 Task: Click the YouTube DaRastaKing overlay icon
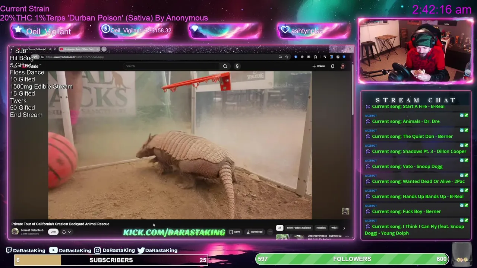click(53, 251)
